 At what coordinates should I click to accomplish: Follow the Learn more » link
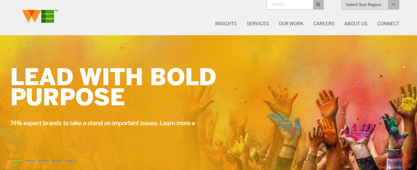[x=177, y=123]
